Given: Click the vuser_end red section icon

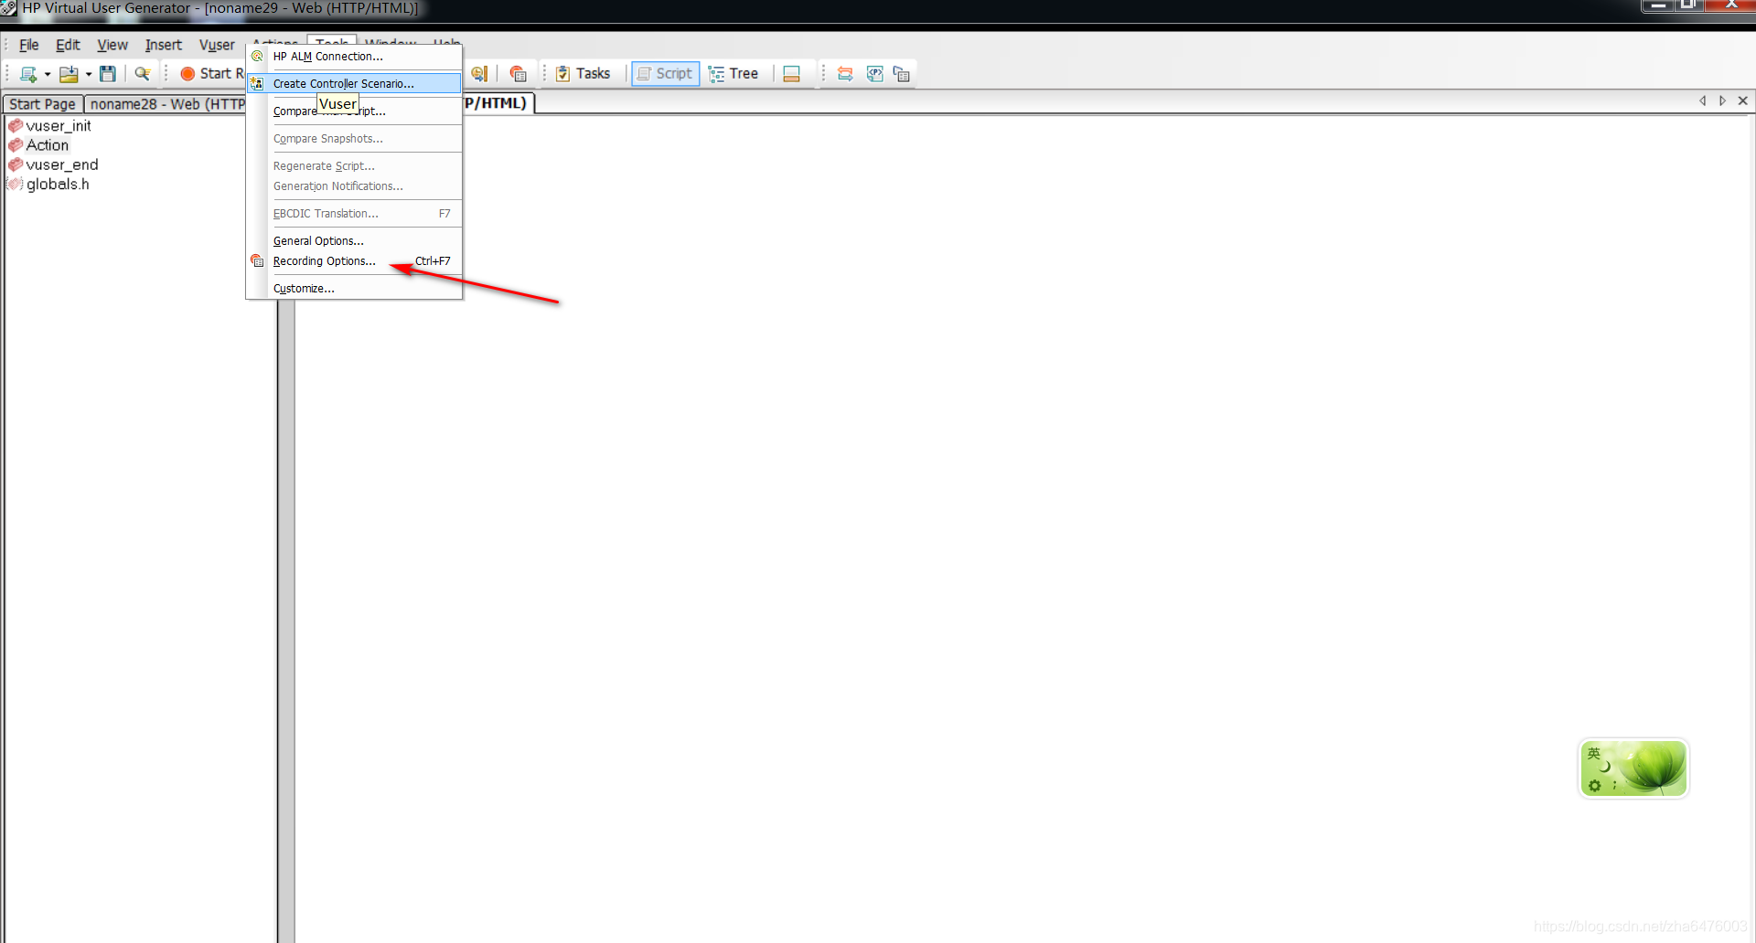Looking at the screenshot, I should pyautogui.click(x=16, y=165).
